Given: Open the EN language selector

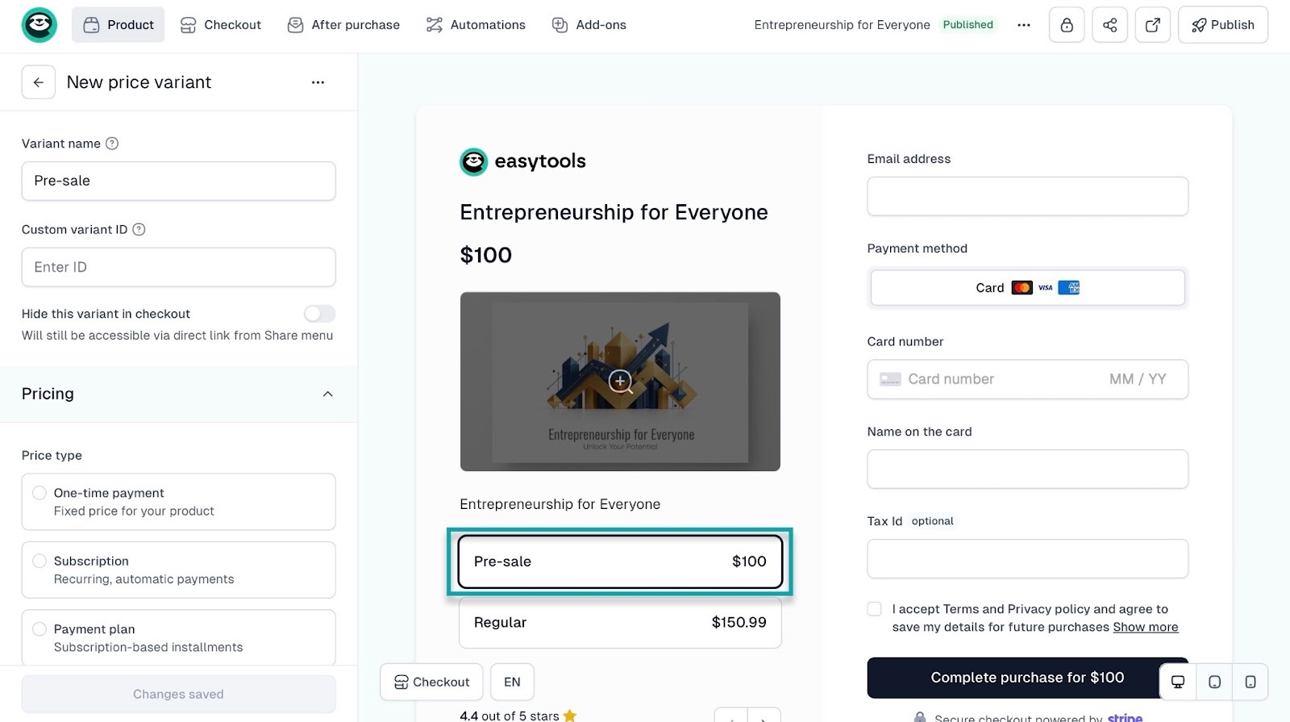Looking at the screenshot, I should [x=512, y=682].
